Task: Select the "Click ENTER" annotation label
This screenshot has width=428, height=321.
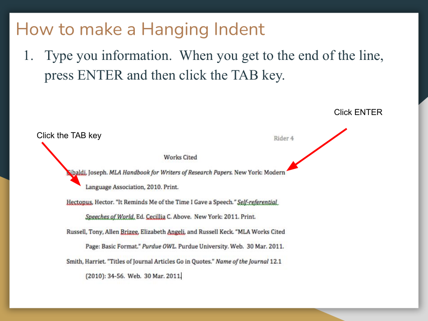Action: [x=358, y=112]
